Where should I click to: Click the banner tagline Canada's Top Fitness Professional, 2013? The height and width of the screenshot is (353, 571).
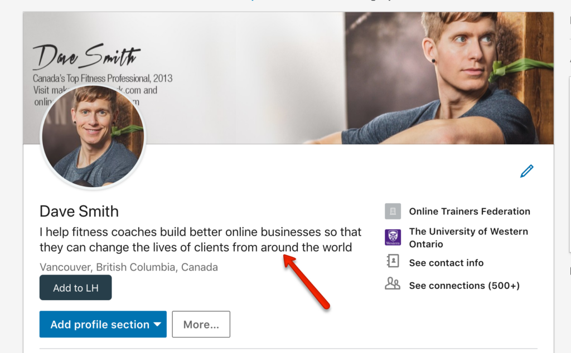coord(103,78)
